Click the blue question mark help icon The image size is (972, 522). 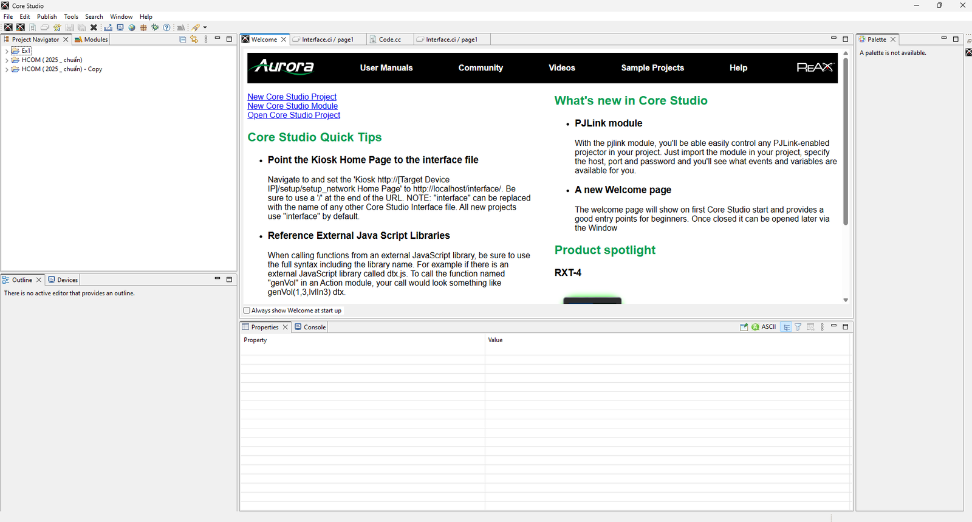click(166, 27)
